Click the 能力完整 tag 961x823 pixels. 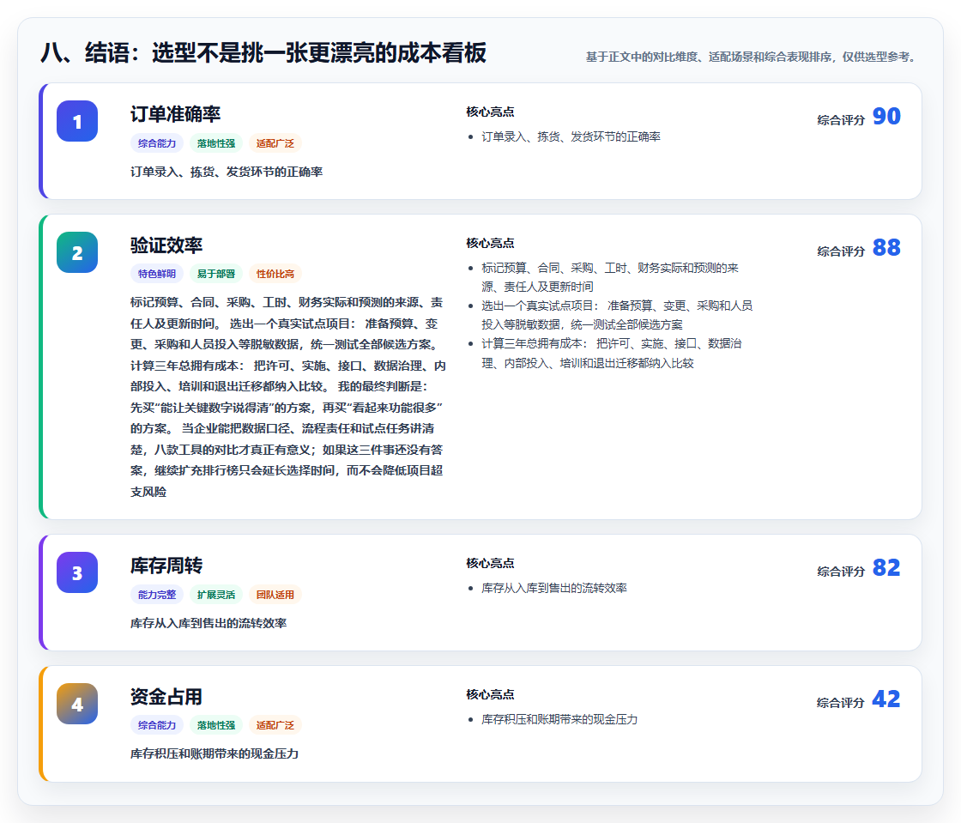(x=157, y=595)
